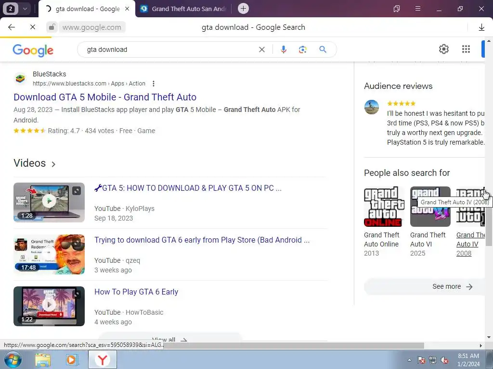Click the network tray icon
Image resolution: width=493 pixels, height=369 pixels.
click(x=433, y=360)
